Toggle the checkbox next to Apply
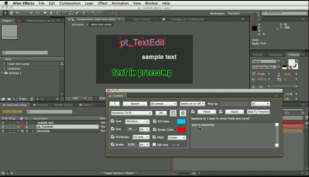309x177 pixels. tap(221, 112)
